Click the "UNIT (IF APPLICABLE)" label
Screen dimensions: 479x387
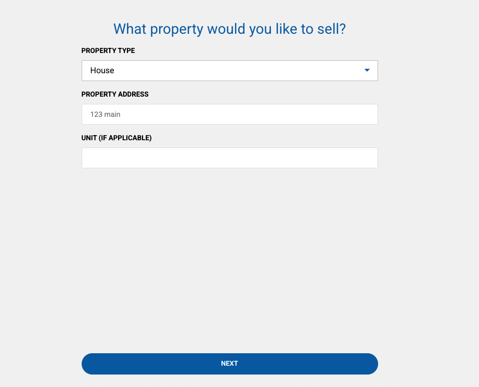tap(116, 138)
